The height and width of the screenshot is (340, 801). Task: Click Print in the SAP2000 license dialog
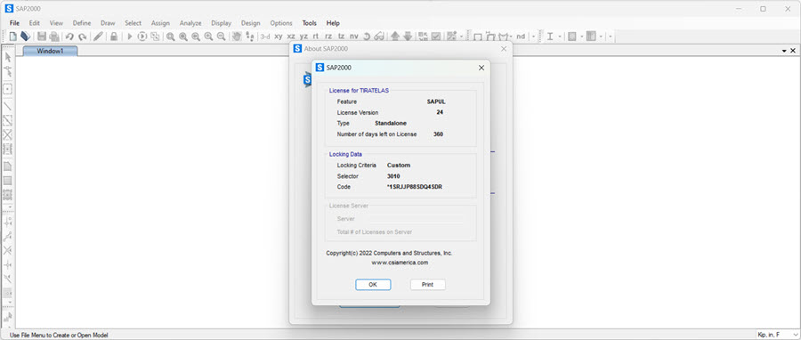(x=427, y=285)
